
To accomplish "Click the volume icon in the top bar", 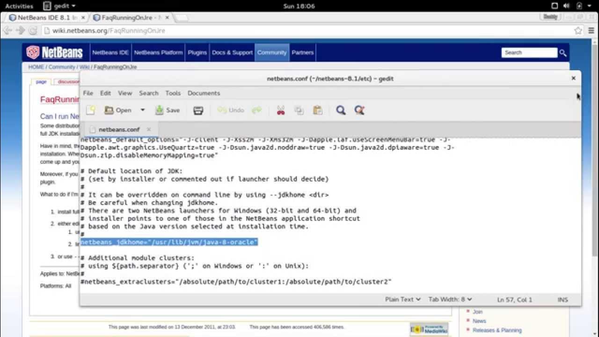I will coord(566,6).
